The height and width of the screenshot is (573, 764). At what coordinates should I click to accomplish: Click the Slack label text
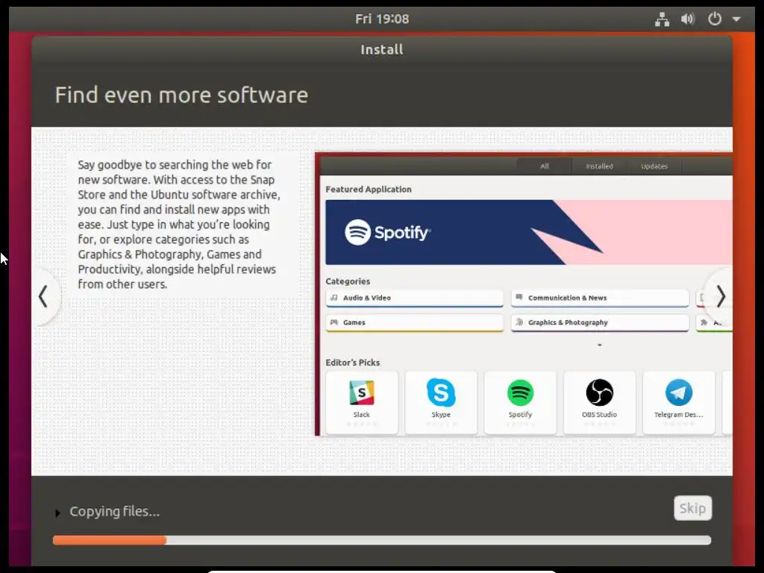click(x=362, y=415)
